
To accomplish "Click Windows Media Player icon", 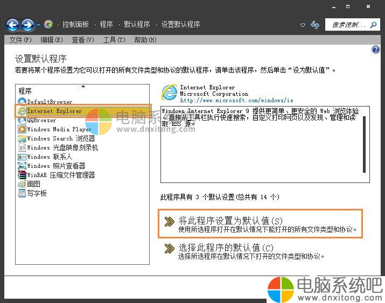I will 22,129.
